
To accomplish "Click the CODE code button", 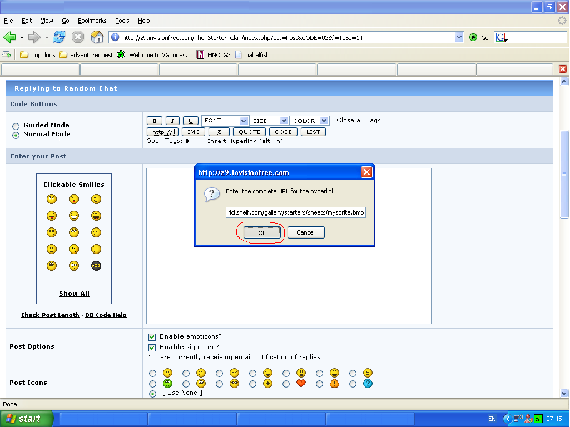I will (283, 132).
